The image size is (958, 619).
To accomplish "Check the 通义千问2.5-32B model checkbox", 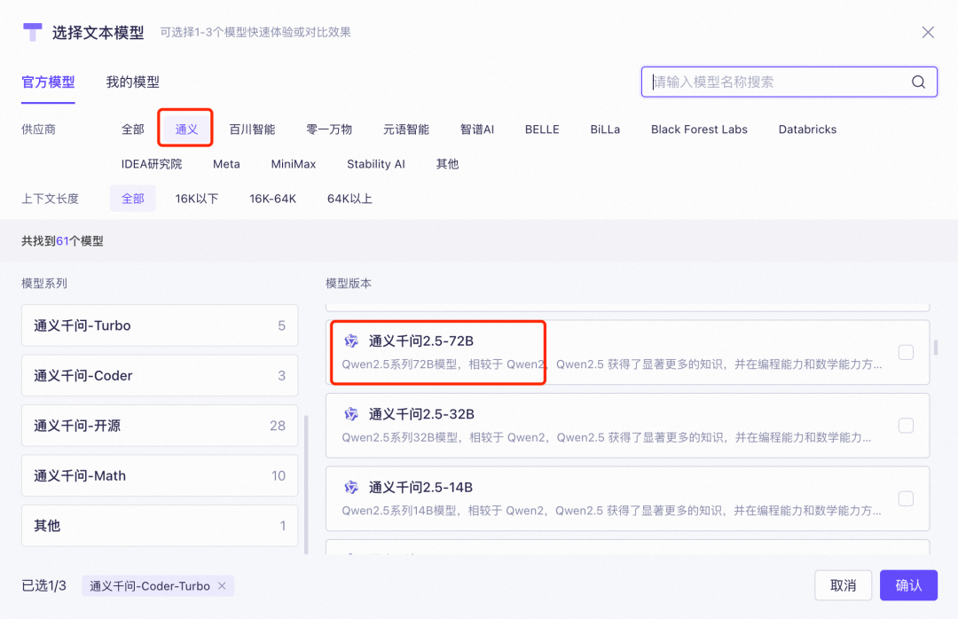I will coord(906,426).
